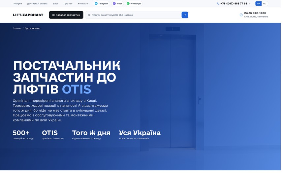Click the clock icon near working hours
Viewport: 283px width, 173px height.
coord(241,15)
